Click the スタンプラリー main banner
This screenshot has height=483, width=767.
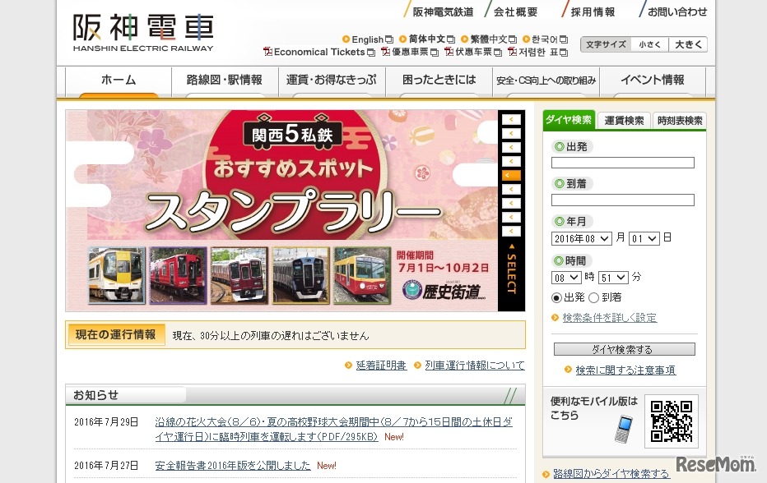[281, 210]
